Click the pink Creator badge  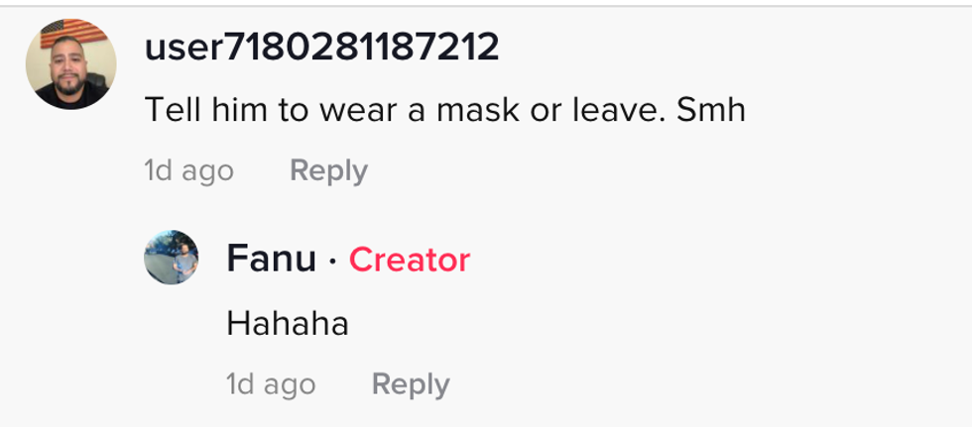pyautogui.click(x=410, y=260)
